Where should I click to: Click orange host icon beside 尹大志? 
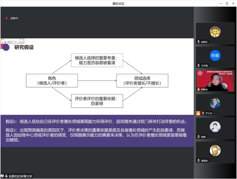click(x=198, y=113)
